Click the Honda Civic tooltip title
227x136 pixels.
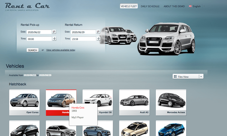click(78, 108)
